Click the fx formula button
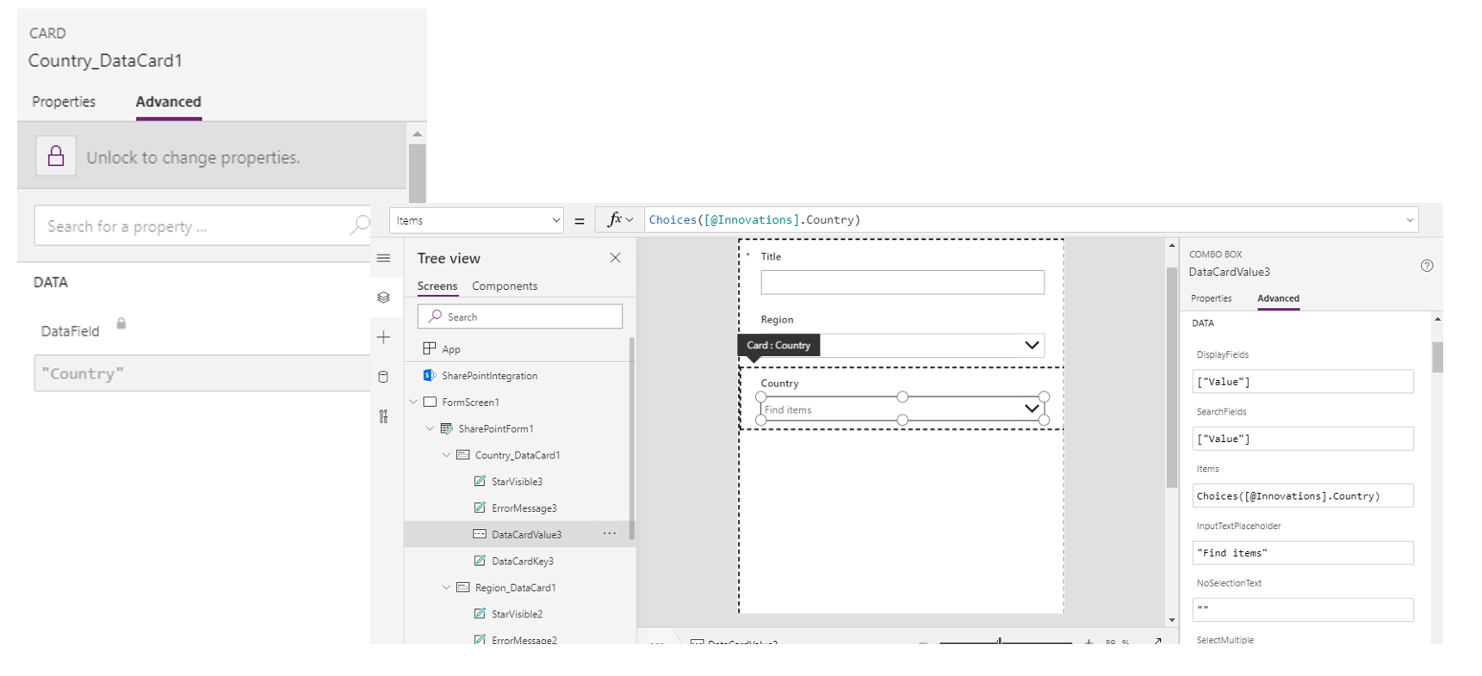Image resolution: width=1482 pixels, height=676 pixels. click(x=620, y=220)
